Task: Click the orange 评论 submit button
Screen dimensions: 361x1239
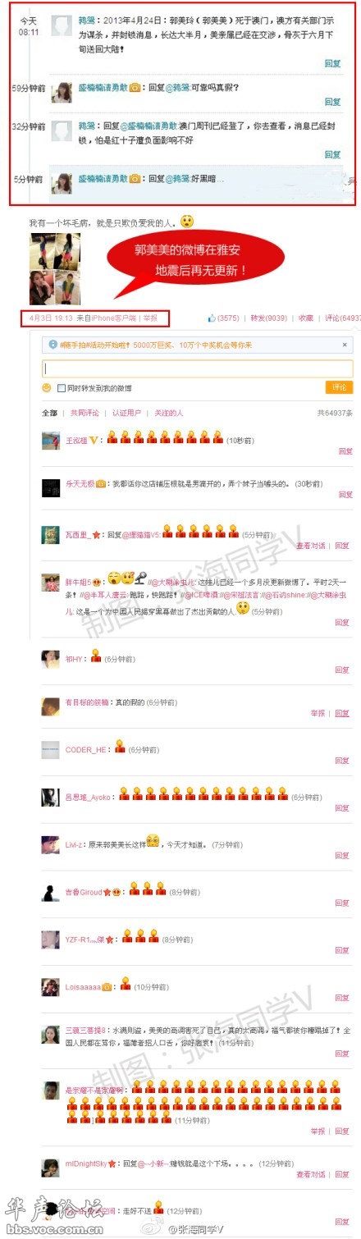Action: tap(340, 386)
